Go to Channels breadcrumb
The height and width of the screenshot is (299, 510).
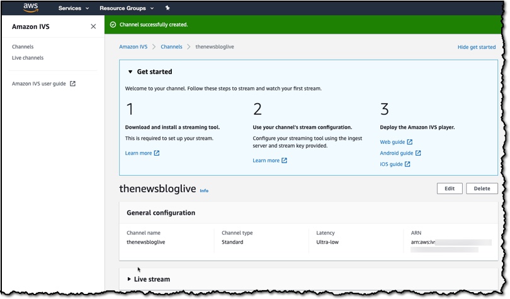tap(171, 46)
